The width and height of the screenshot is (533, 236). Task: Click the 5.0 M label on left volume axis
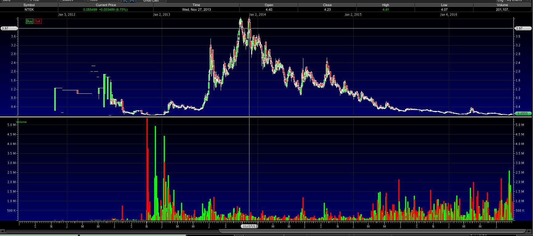point(11,125)
